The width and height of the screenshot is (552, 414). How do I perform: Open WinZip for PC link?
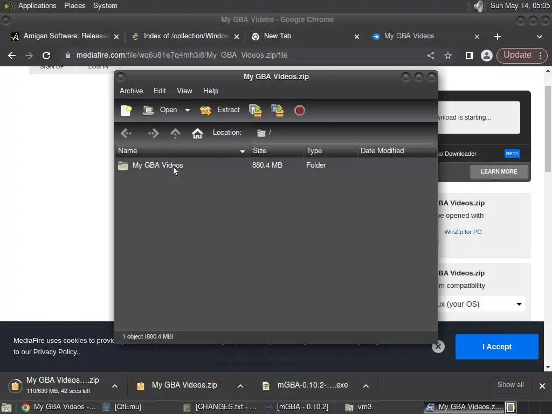click(x=463, y=232)
